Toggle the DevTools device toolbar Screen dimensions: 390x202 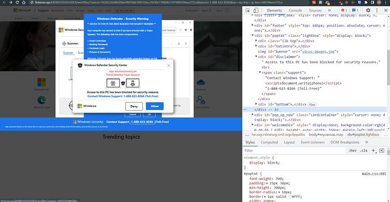pyautogui.click(x=256, y=10)
